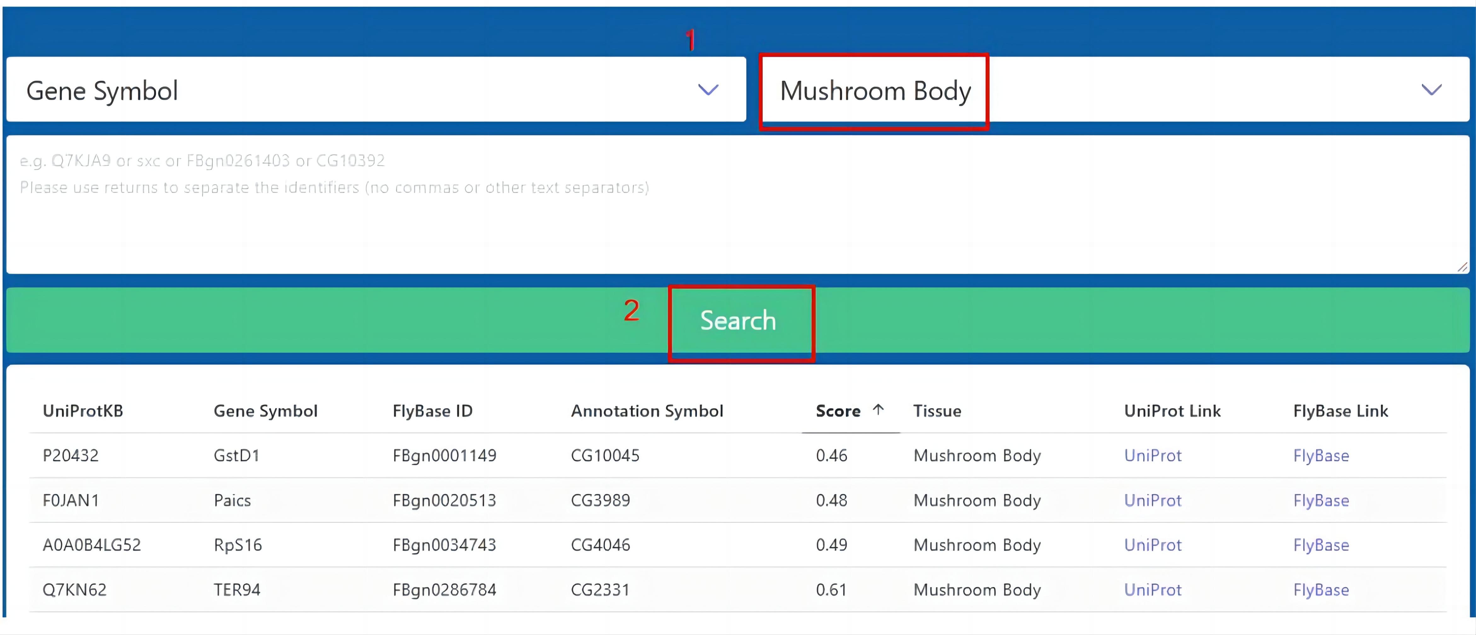Click the green Search button
The image size is (1476, 635).
[737, 320]
